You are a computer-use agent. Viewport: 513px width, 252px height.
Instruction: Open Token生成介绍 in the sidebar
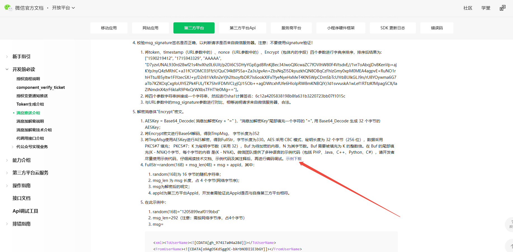tap(30, 104)
